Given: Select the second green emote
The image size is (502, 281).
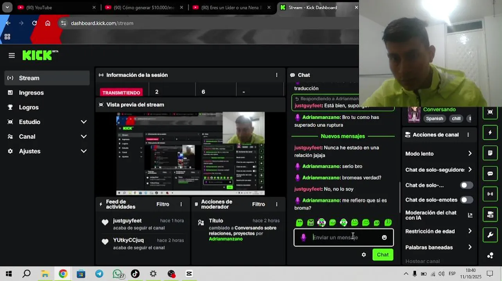Looking at the screenshot, I should [x=310, y=222].
